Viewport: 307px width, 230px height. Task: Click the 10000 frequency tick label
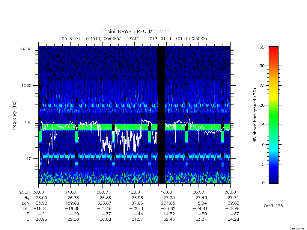pos(25,49)
